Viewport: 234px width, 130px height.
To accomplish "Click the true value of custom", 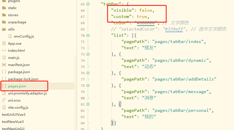I will tap(142, 16).
